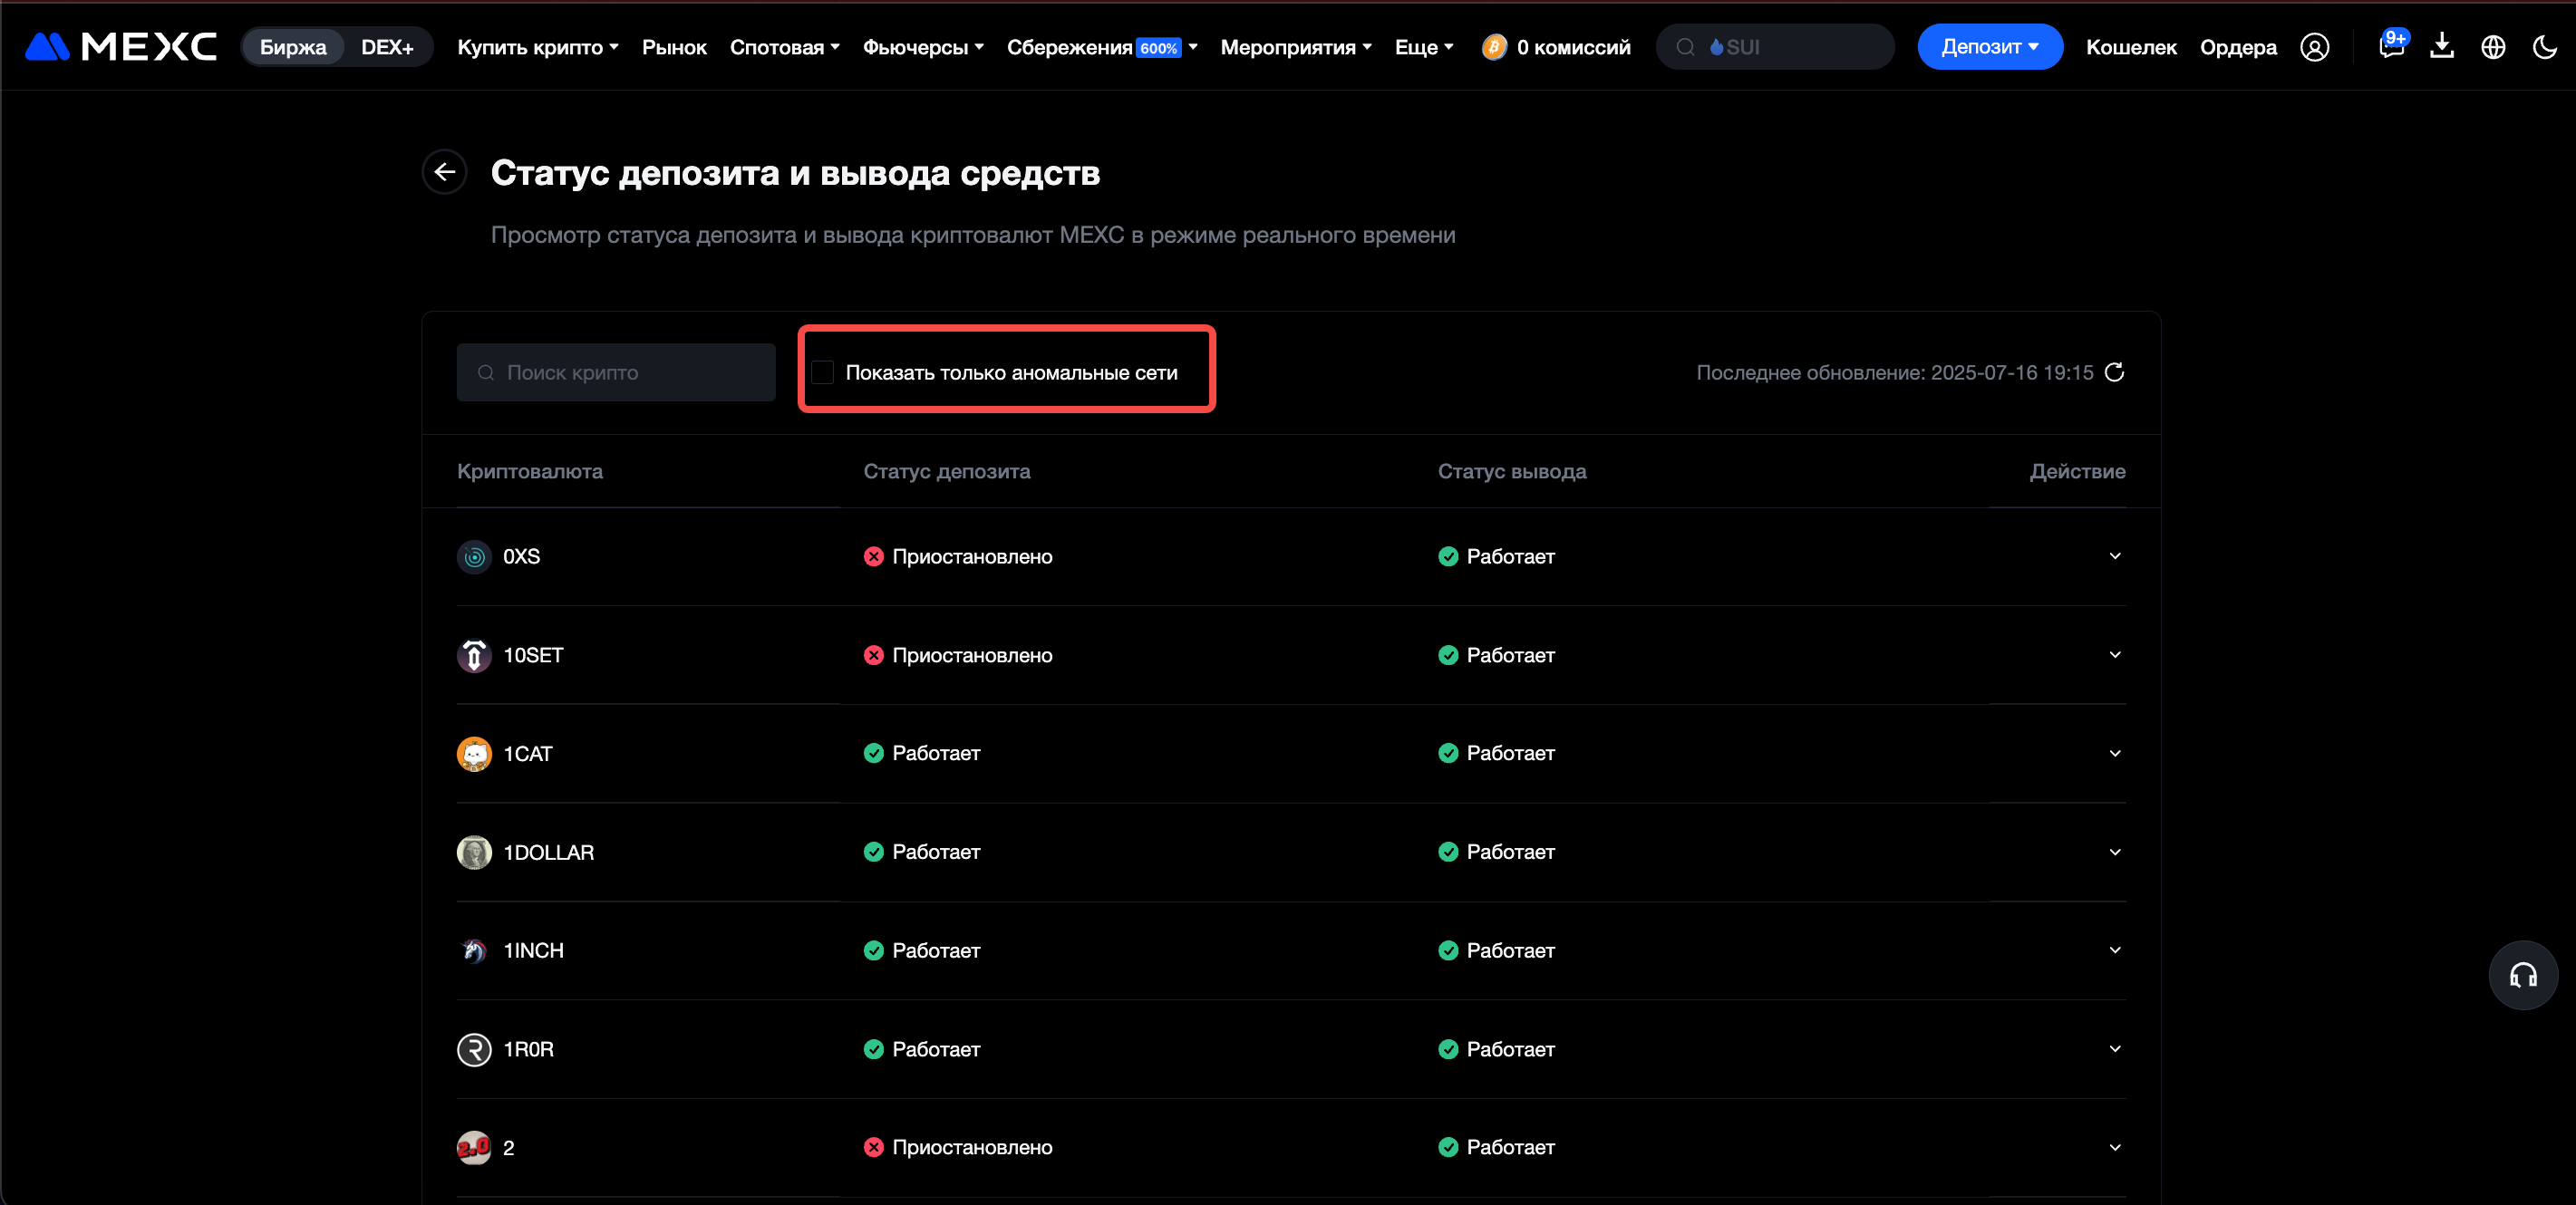Open the user profile icon

(2314, 47)
